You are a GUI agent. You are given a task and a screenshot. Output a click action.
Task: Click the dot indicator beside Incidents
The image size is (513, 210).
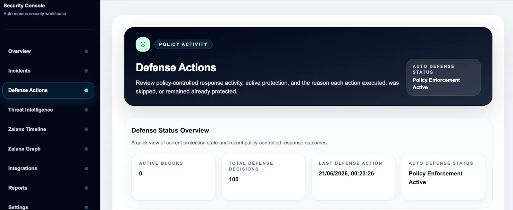click(86, 71)
